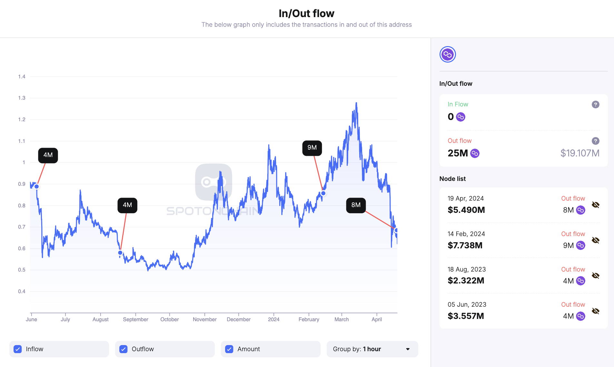The width and height of the screenshot is (614, 367).
Task: Toggle visibility of 14 Feb, 2024 node
Action: pos(596,240)
